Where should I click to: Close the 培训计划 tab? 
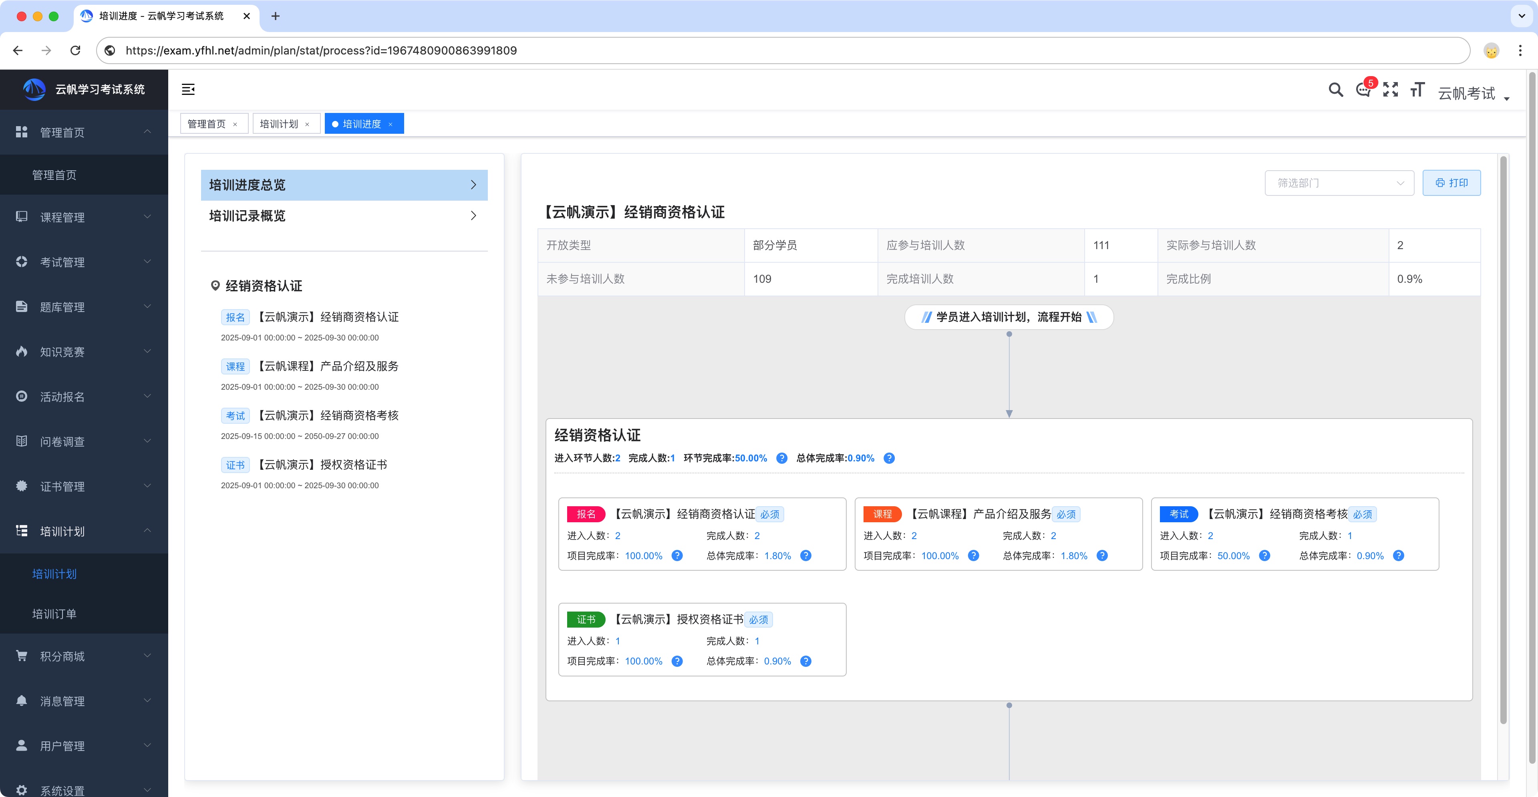[x=308, y=124]
